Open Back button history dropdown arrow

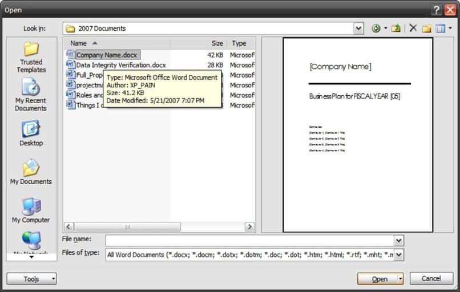click(x=385, y=29)
